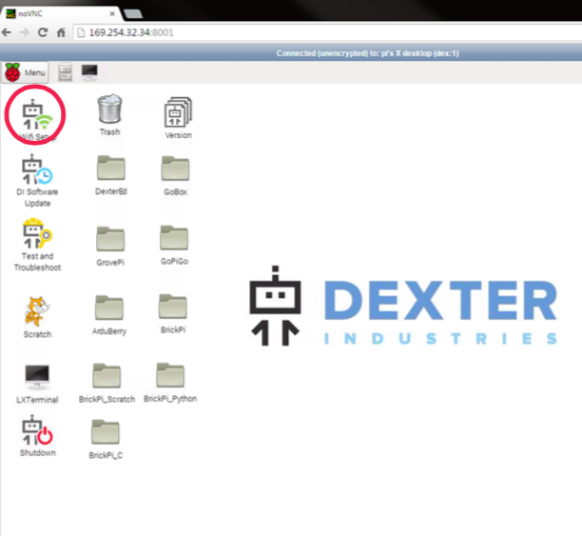Focus the address bar showing 169.254.32.34:8001

click(x=327, y=32)
